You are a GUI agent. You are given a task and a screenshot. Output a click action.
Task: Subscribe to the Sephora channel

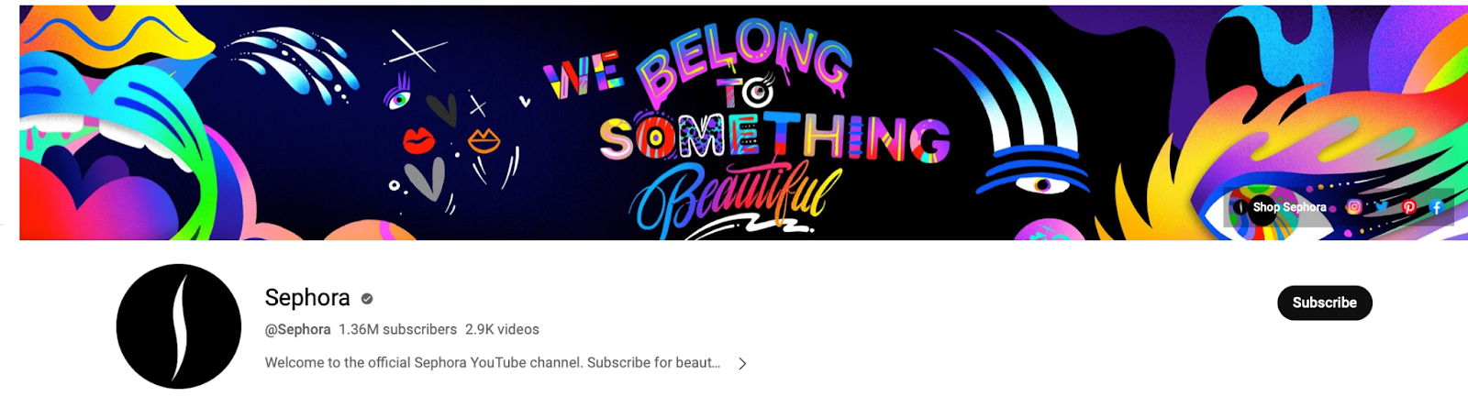[1324, 303]
